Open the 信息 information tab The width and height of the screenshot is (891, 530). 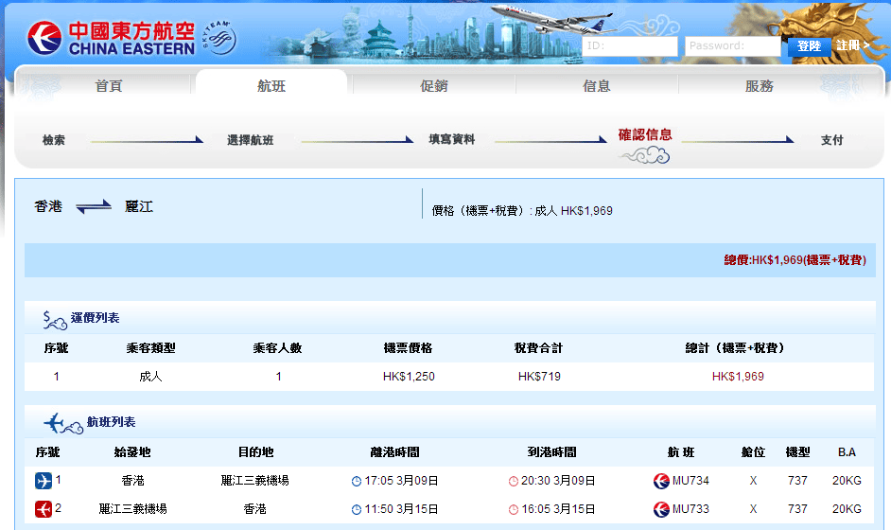pyautogui.click(x=596, y=86)
